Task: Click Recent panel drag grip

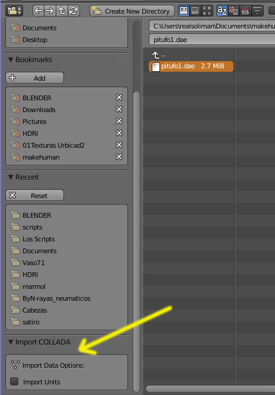Action: 123,177
